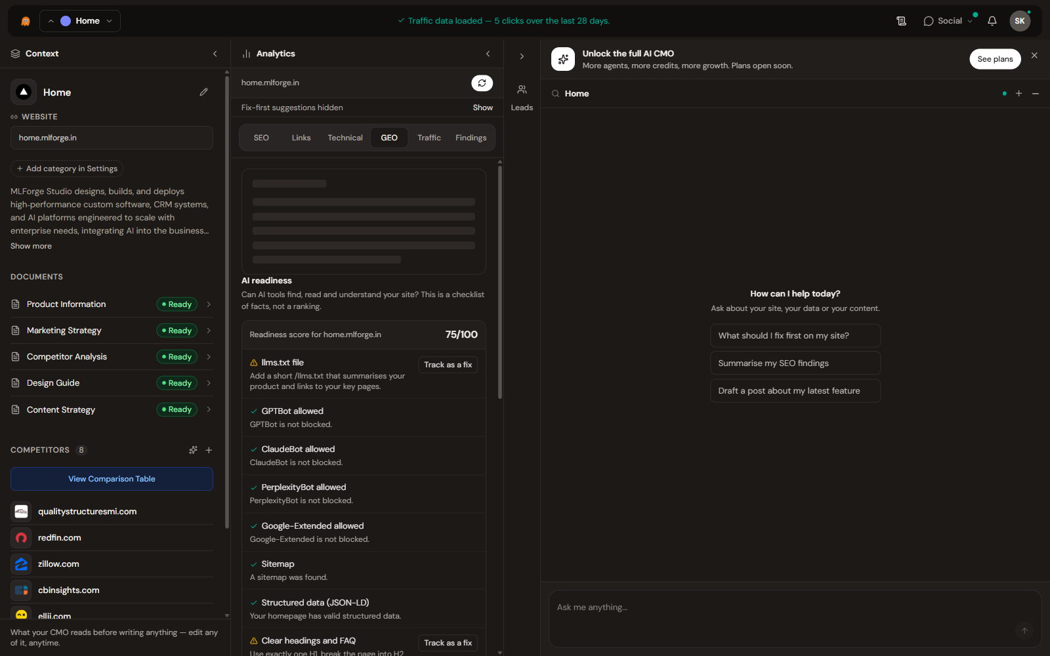Open the Social dropdown menu
Screen dimensions: 1050x656
tap(948, 21)
